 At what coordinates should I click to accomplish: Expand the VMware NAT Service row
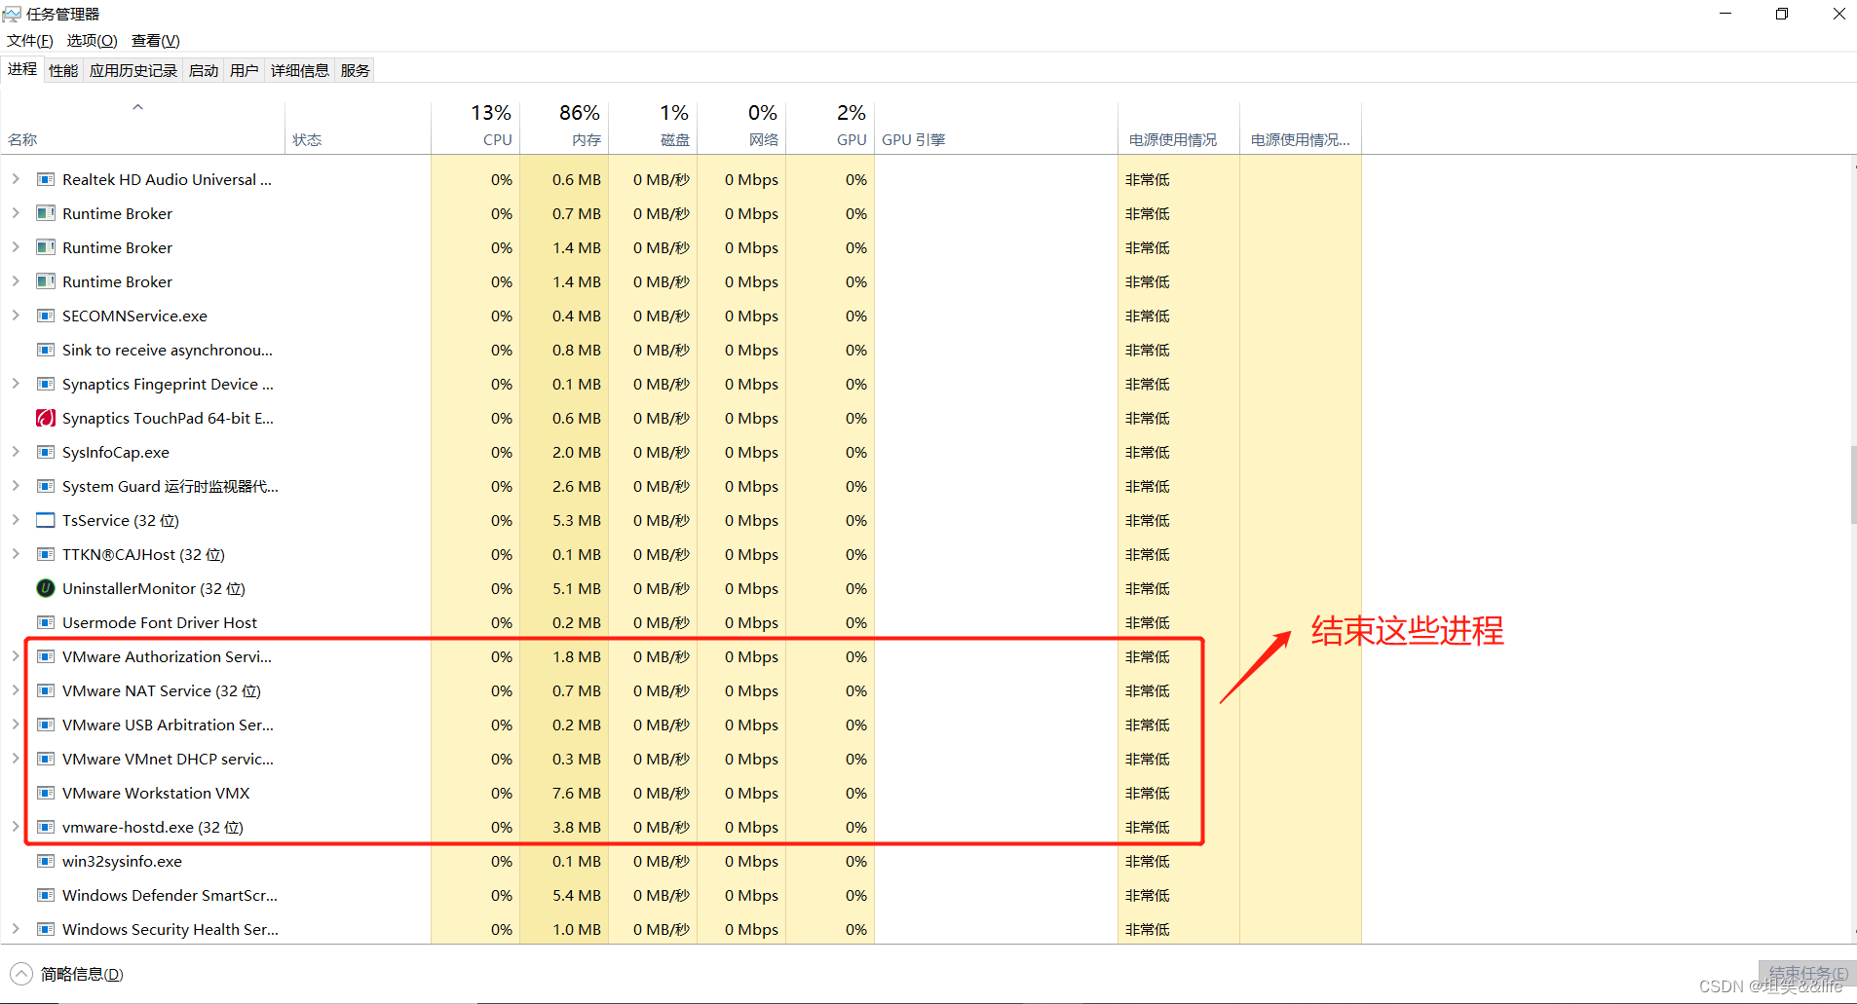point(16,690)
